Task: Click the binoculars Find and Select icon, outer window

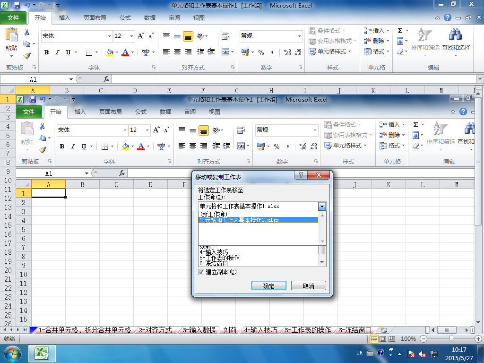Action: point(455,34)
